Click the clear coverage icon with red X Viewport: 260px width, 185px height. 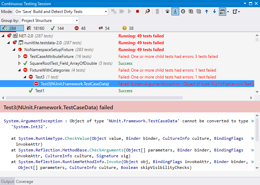click(147, 11)
